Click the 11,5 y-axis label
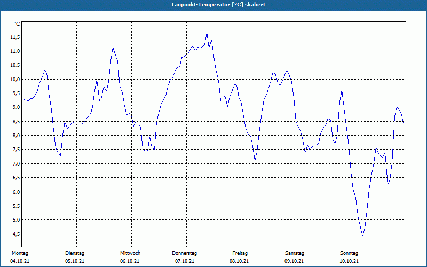The height and width of the screenshot is (267, 427). coord(15,37)
